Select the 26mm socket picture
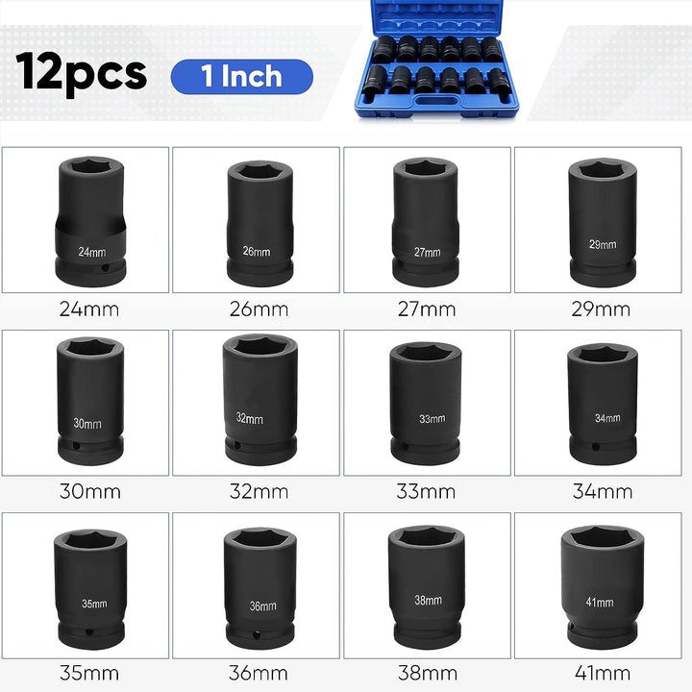 (256, 220)
